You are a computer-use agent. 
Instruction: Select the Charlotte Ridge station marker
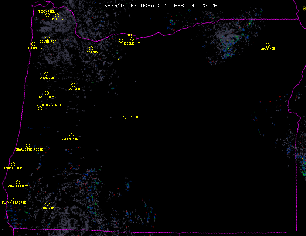pyautogui.click(x=28, y=145)
